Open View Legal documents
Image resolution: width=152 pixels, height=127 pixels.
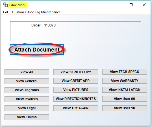click(27, 108)
